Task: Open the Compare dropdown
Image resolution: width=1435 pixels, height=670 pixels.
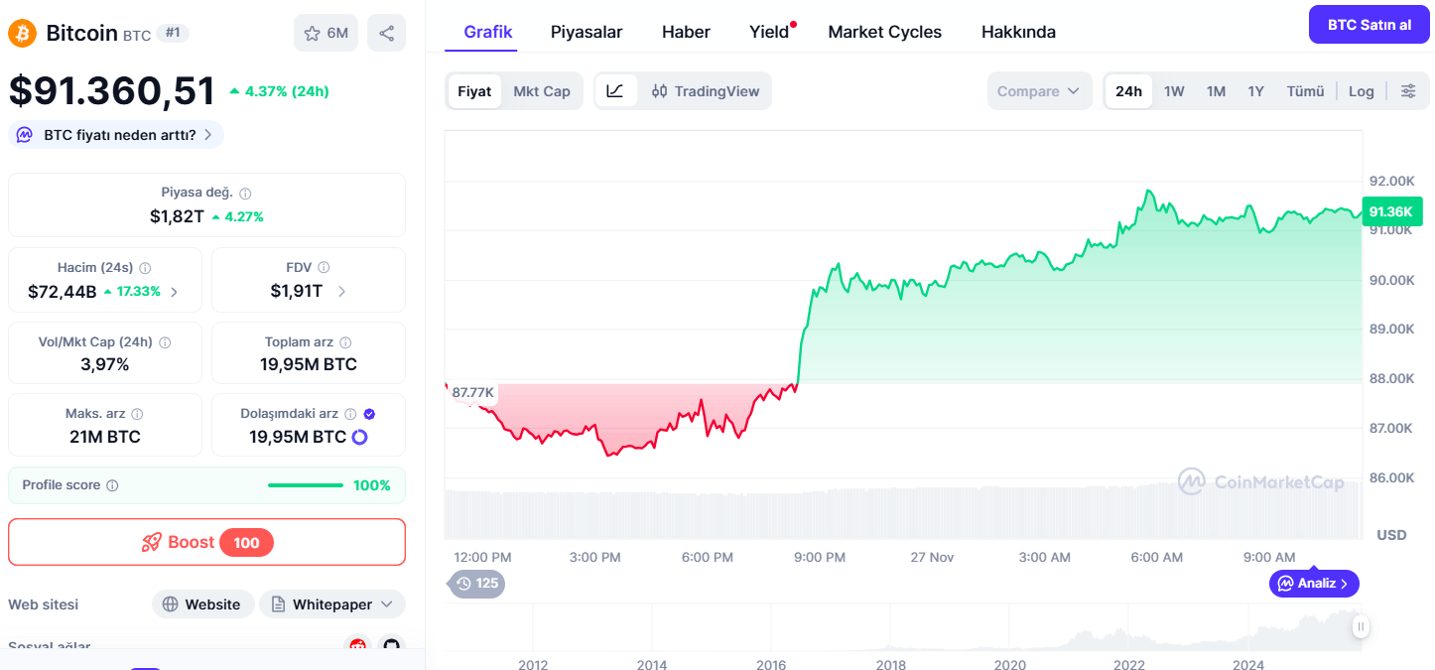Action: coord(1038,91)
